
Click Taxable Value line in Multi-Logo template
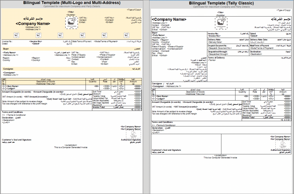tap(117, 96)
